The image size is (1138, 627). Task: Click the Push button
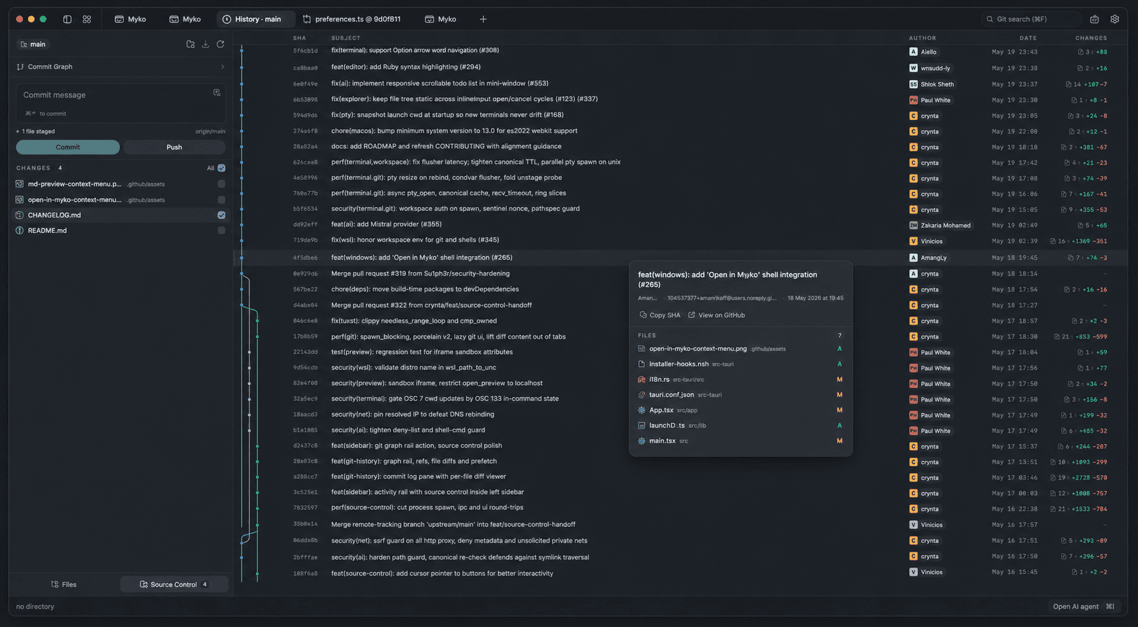pos(174,147)
